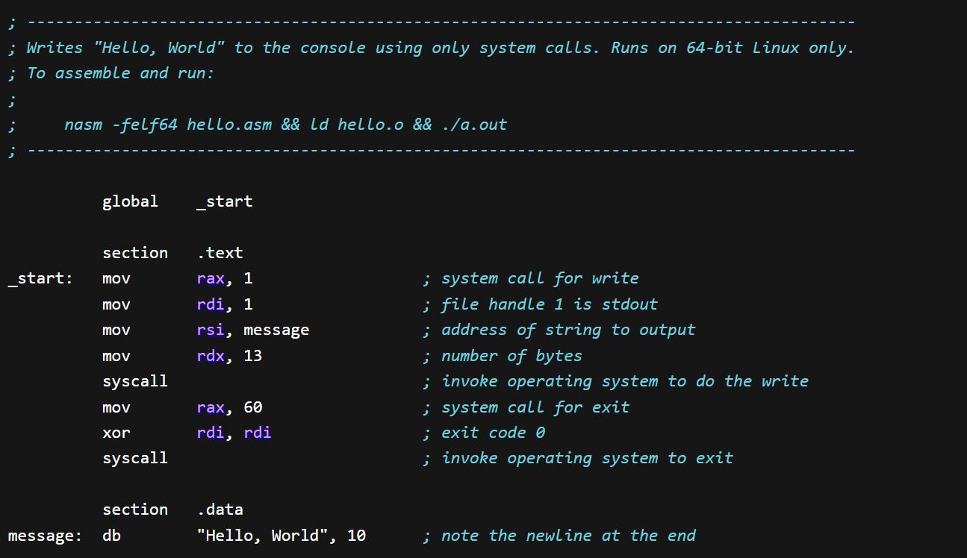Click the "global" keyword
This screenshot has width=967, height=558.
(130, 201)
